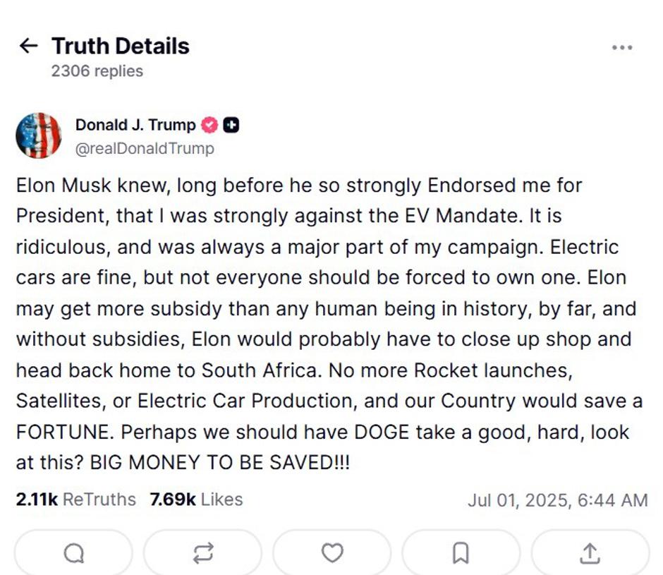Image resolution: width=663 pixels, height=575 pixels.
Task: Open the Donald J. Trump display name
Action: coord(135,126)
